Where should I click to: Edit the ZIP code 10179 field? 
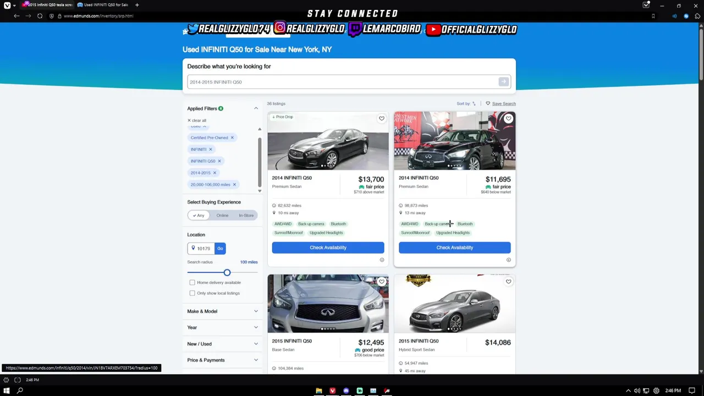[205, 249]
